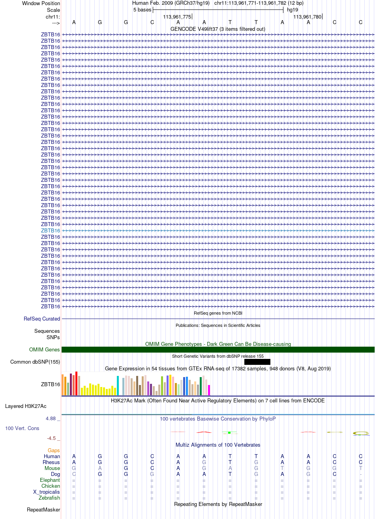Open the GTEx Gene Expression track title

tap(218, 368)
